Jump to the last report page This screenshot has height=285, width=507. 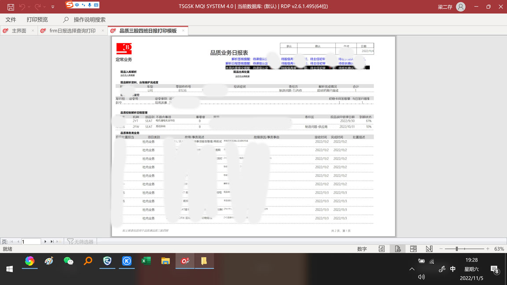click(52, 241)
